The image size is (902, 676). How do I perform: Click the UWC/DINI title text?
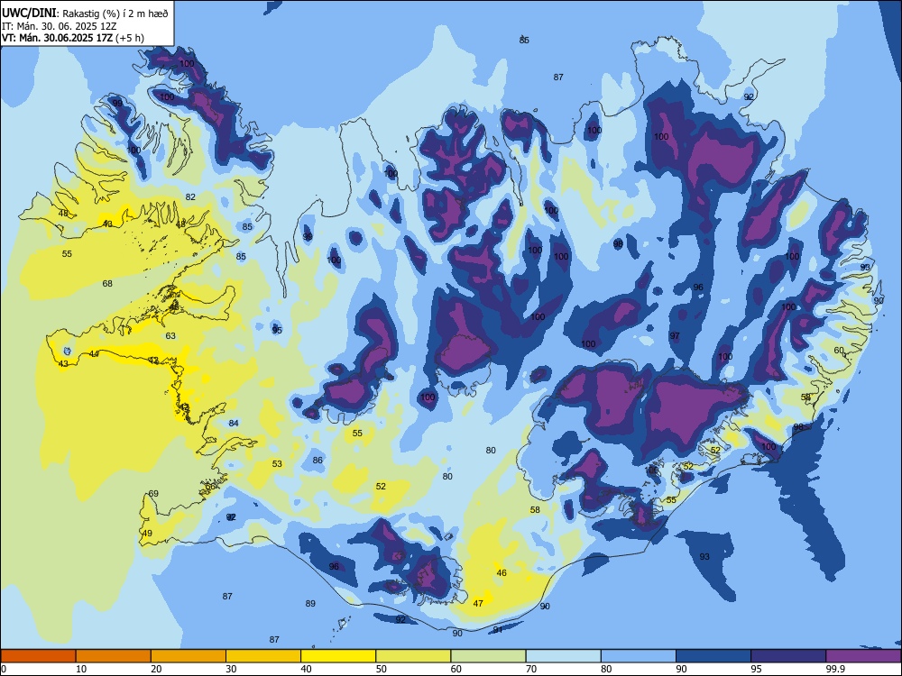pyautogui.click(x=29, y=13)
